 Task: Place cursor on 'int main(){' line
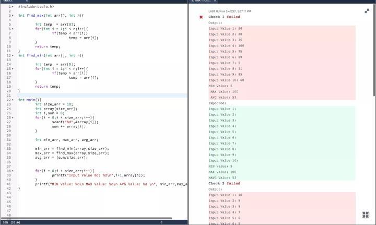click(30, 100)
